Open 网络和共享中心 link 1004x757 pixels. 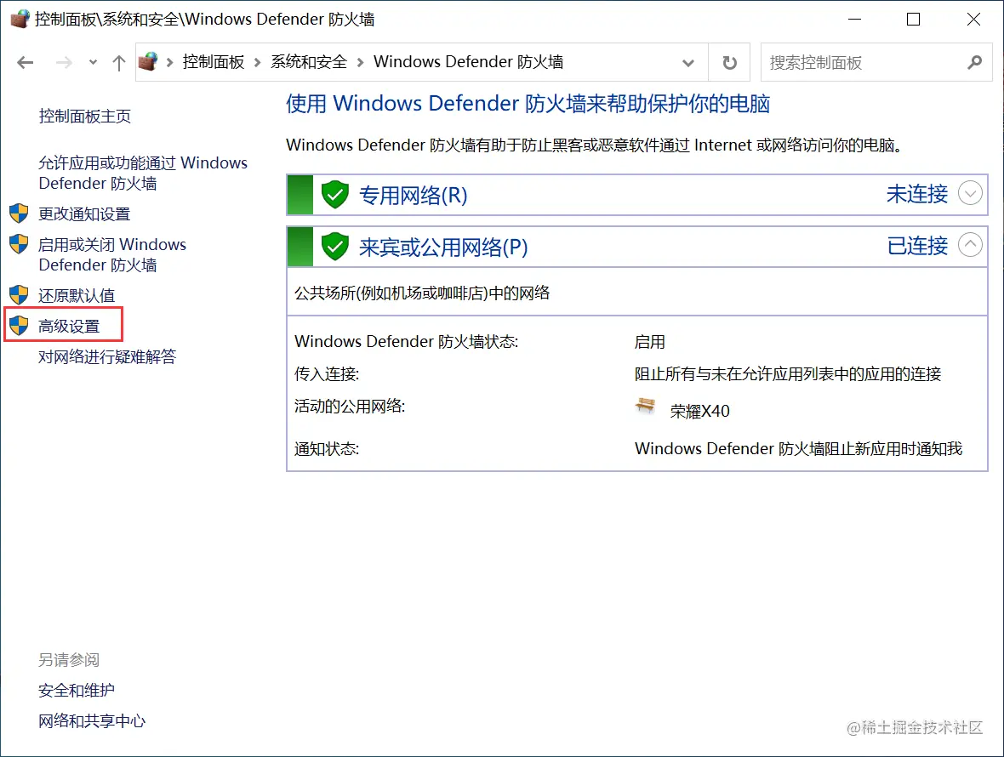(x=92, y=721)
